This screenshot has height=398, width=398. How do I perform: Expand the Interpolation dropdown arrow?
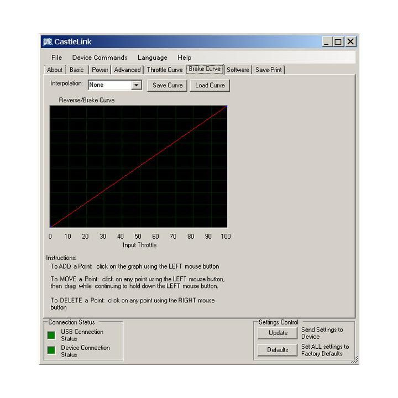[x=137, y=85]
